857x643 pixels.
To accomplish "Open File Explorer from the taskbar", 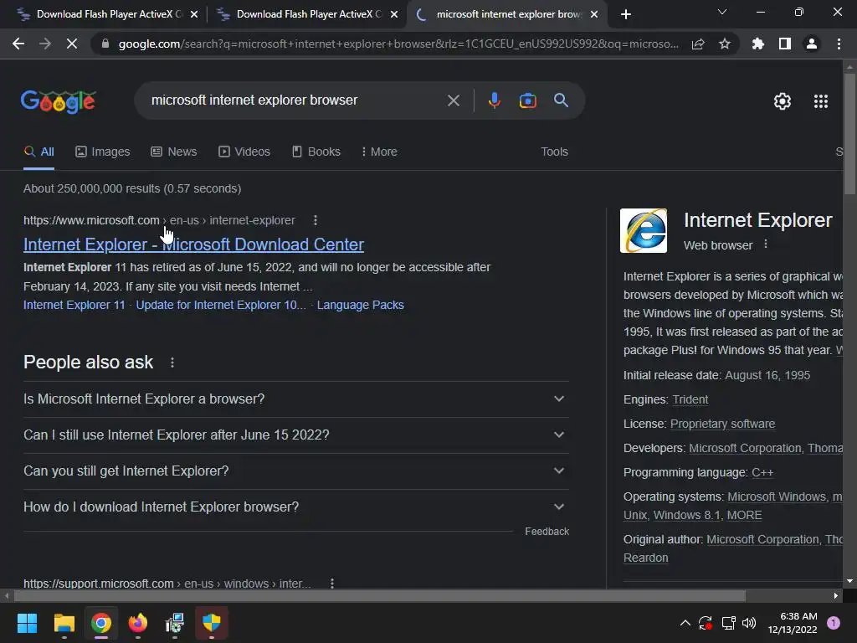I will [x=64, y=623].
